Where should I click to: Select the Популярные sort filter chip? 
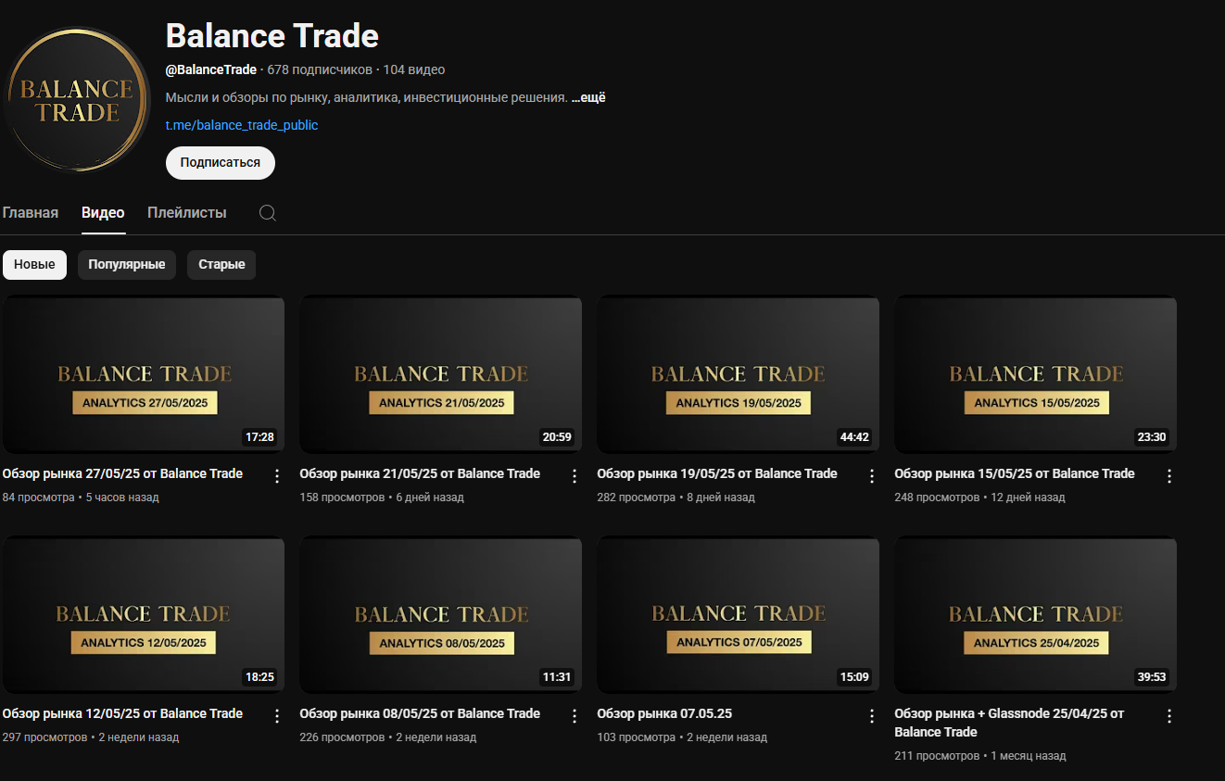coord(127,265)
